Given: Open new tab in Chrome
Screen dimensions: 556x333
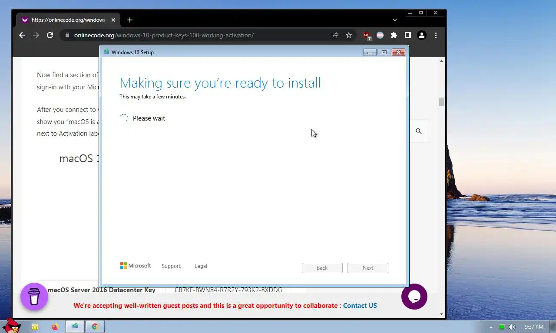Looking at the screenshot, I should tap(130, 20).
